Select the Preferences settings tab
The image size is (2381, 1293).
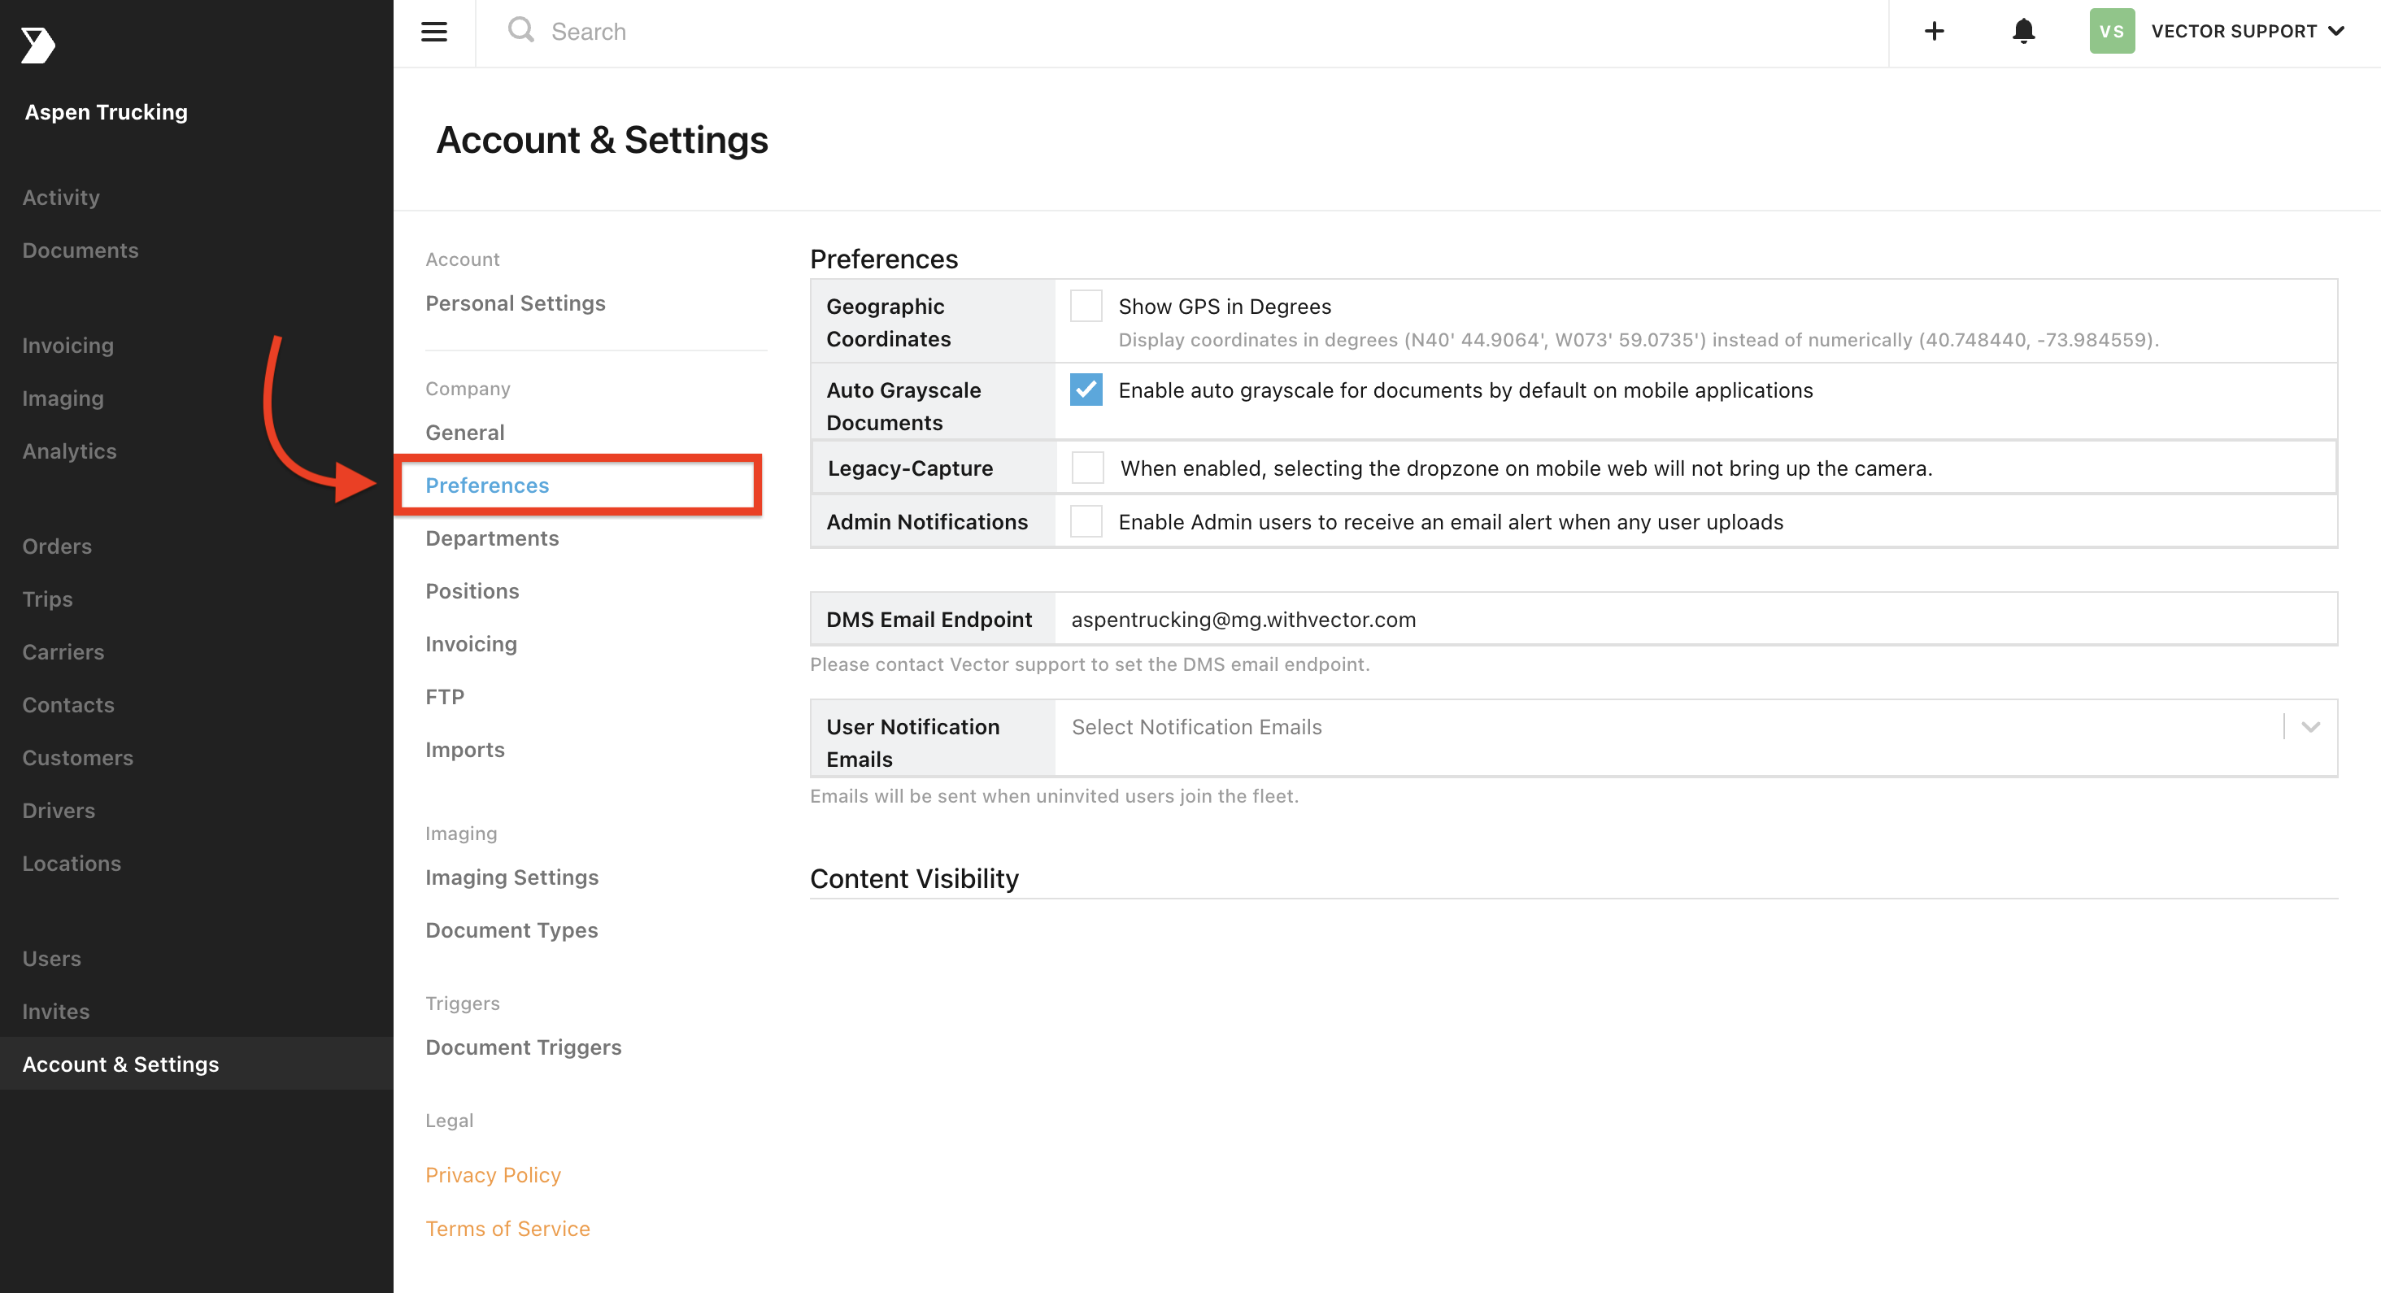(x=487, y=485)
